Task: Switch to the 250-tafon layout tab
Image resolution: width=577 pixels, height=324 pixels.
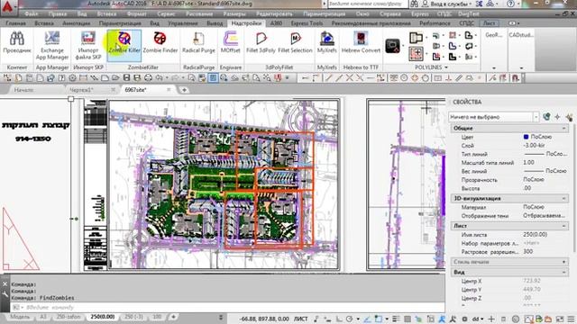Action: pos(69,317)
